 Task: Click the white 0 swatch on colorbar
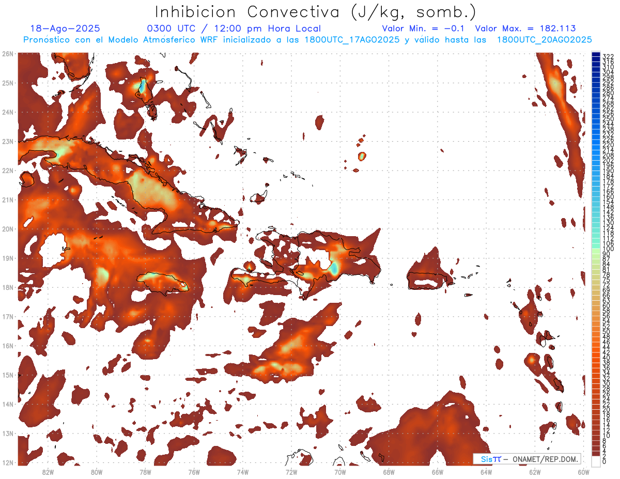(x=596, y=461)
